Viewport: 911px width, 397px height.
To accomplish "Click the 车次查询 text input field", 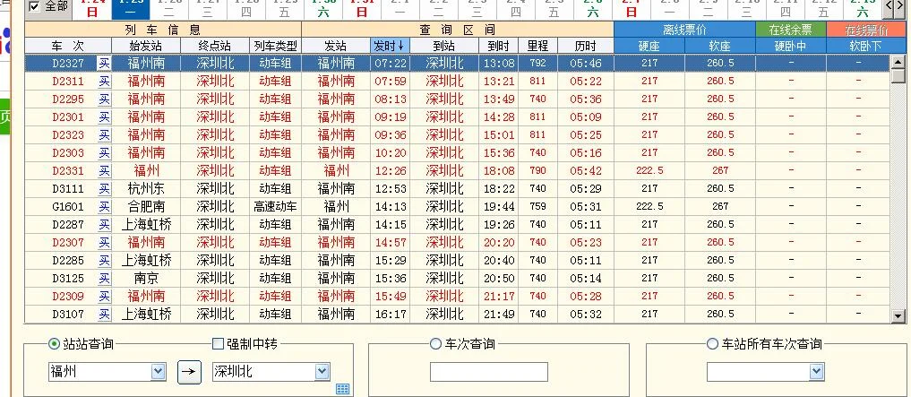I will (488, 372).
